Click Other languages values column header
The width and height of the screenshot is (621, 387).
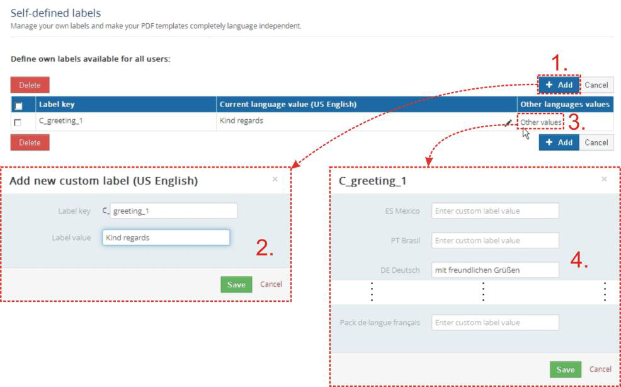coord(565,104)
